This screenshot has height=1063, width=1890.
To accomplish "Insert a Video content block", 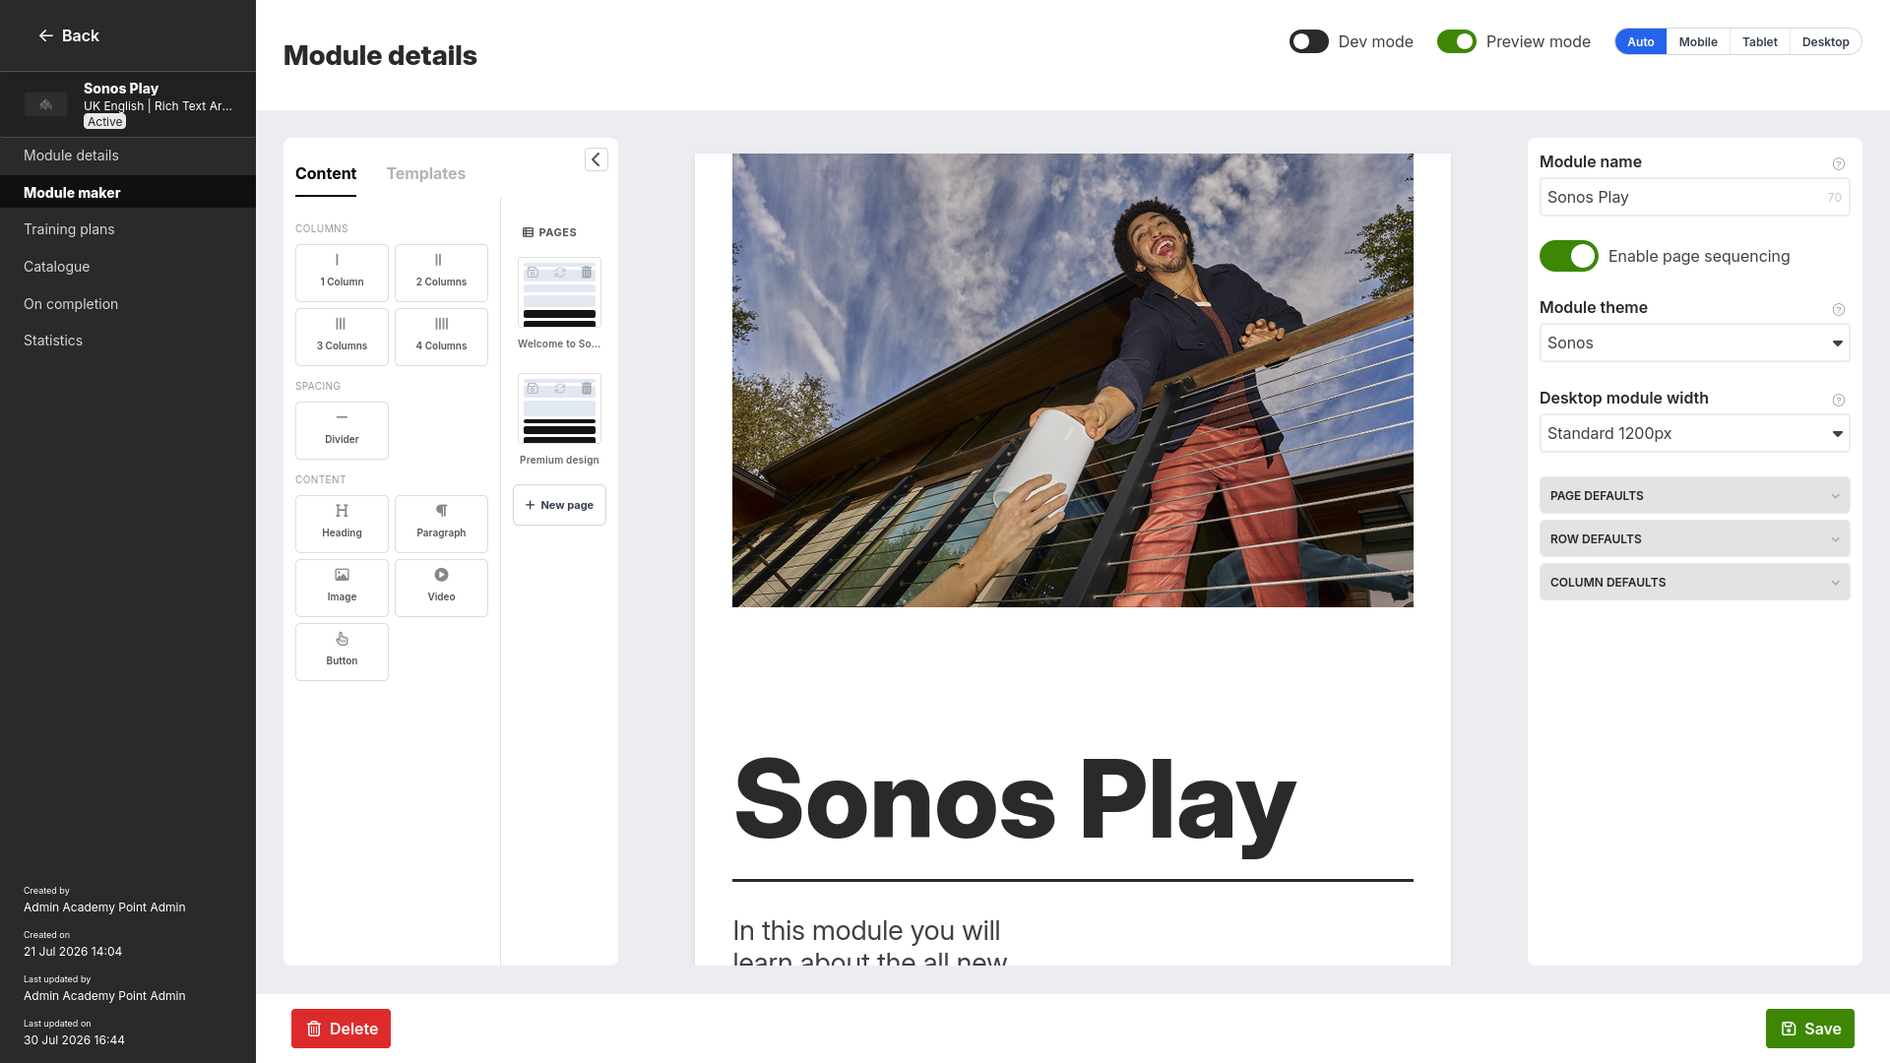I will point(441,588).
